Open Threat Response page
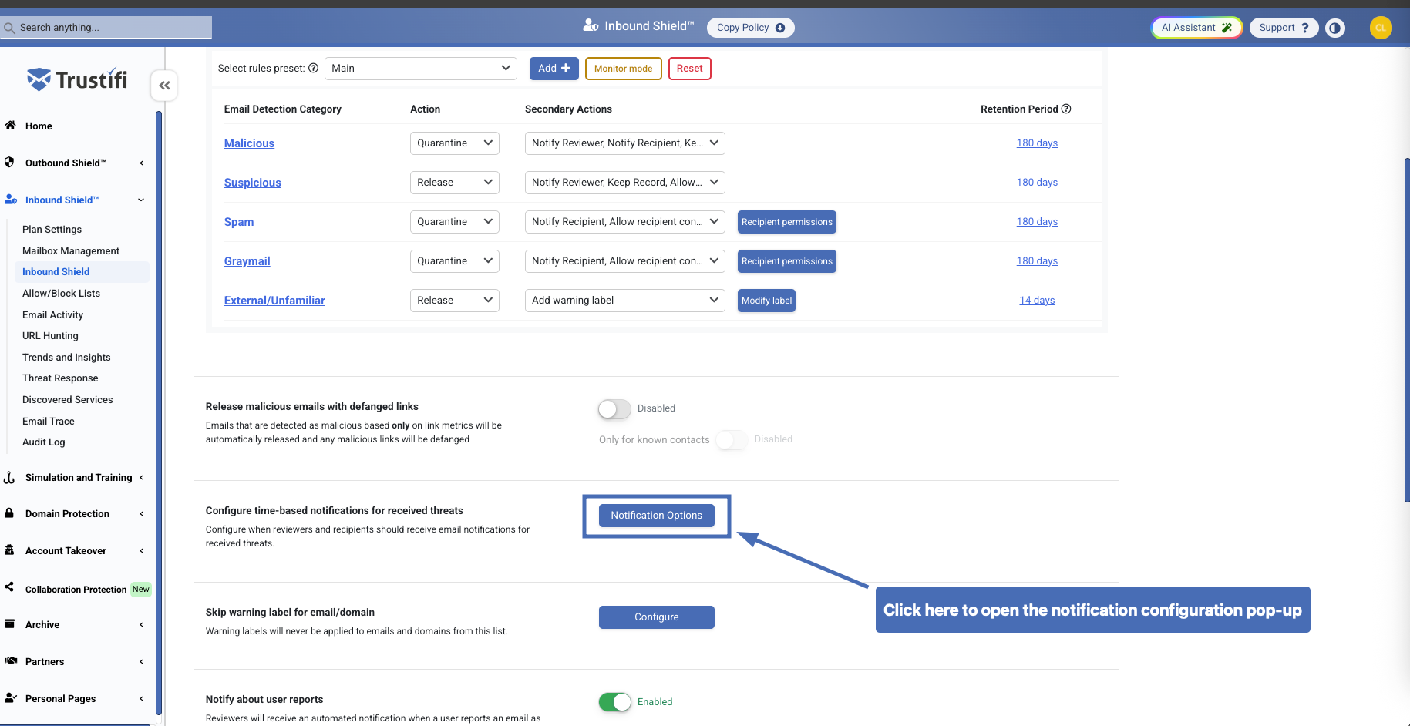This screenshot has height=726, width=1410. pyautogui.click(x=60, y=378)
